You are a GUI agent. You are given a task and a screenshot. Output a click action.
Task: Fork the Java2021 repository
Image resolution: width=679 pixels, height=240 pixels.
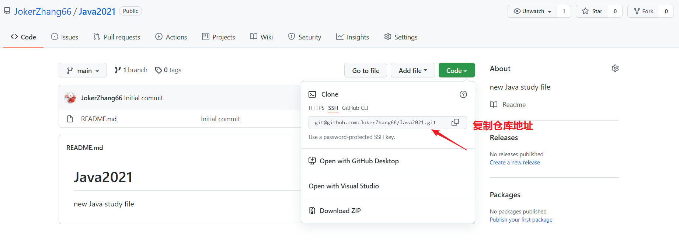coord(644,11)
